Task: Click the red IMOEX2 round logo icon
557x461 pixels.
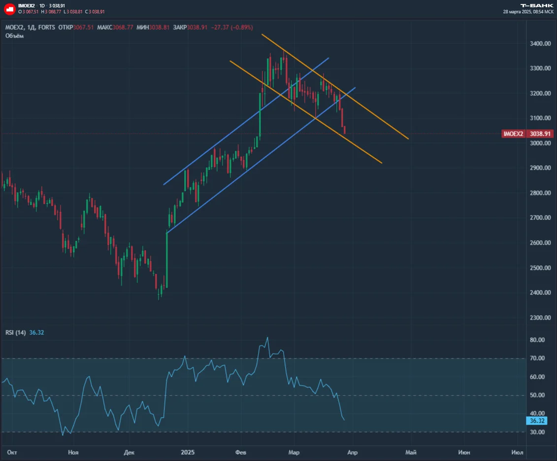Action: pos(9,9)
